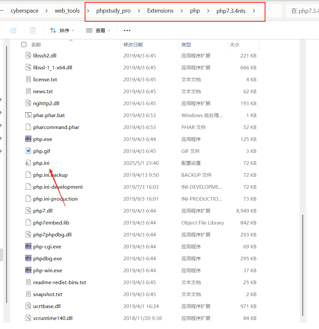This screenshot has width=319, height=329.
Task: Click the php.exe application icon
Action: [28, 139]
